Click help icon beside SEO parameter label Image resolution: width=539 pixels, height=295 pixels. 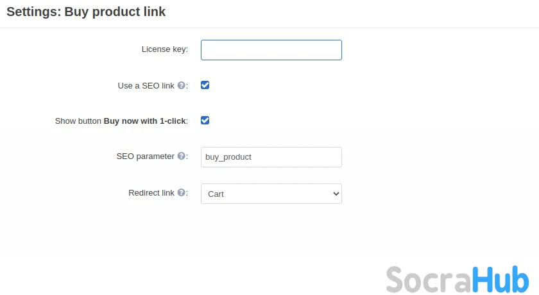point(182,156)
